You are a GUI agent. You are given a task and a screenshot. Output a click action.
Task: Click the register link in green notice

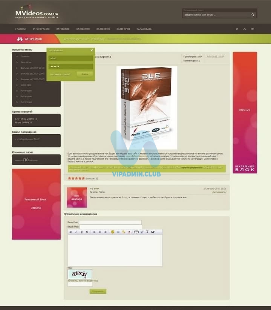coord(192,167)
